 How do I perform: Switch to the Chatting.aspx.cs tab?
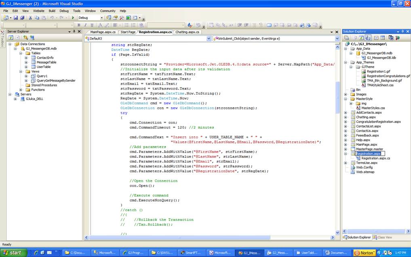pyautogui.click(x=188, y=32)
